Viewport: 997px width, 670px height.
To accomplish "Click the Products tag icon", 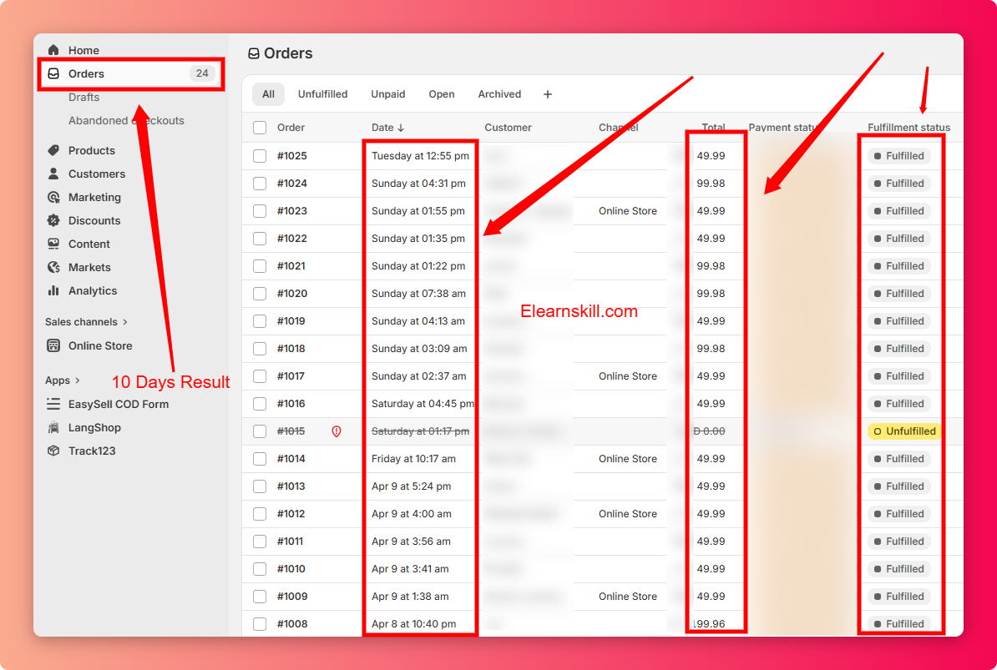I will pos(53,150).
